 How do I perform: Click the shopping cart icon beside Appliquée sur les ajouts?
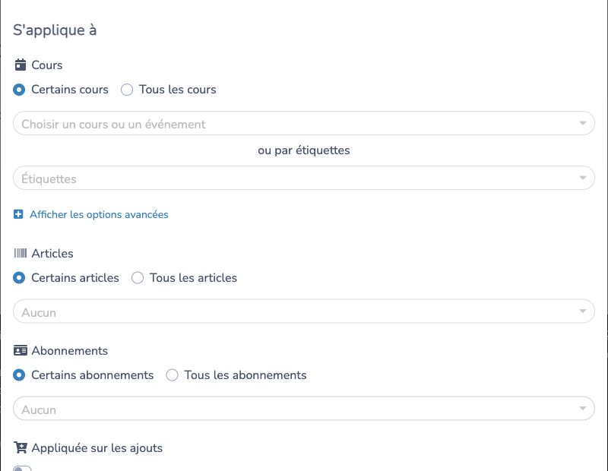pos(21,447)
